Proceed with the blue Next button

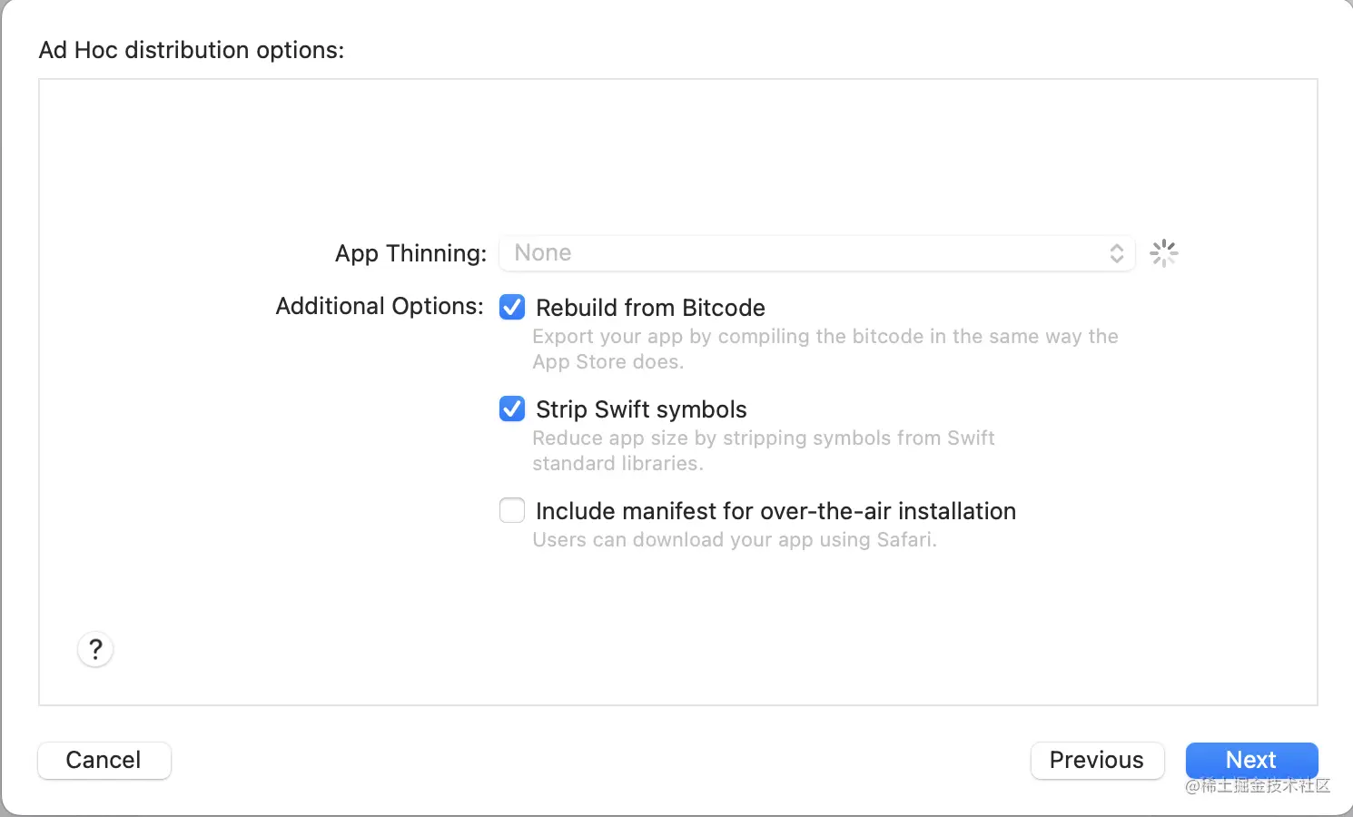click(1250, 760)
